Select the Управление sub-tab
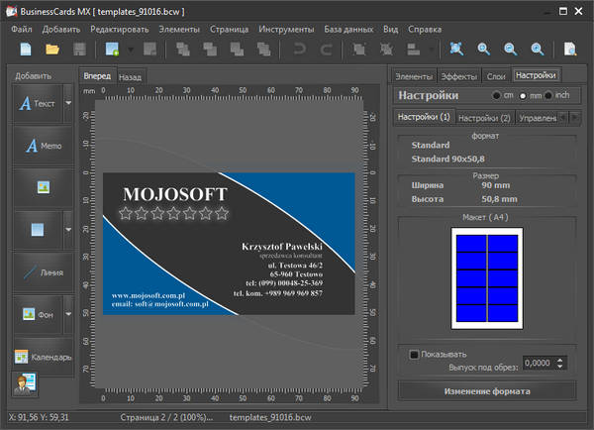 (538, 118)
